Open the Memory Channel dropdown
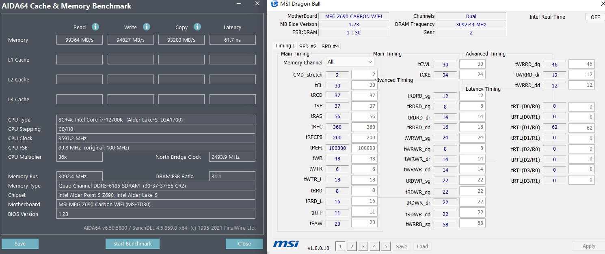 pos(350,62)
